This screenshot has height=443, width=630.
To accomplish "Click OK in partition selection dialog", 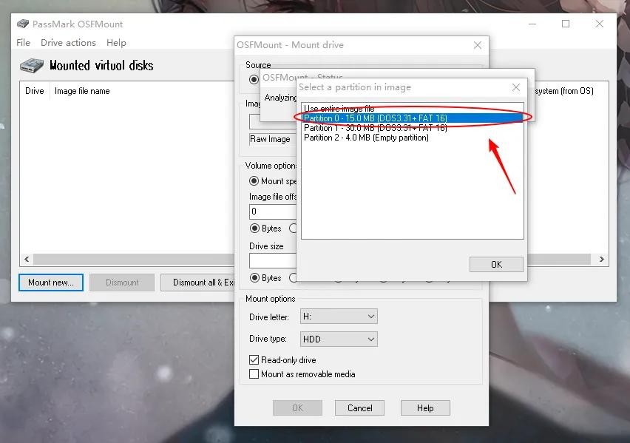I will 496,264.
